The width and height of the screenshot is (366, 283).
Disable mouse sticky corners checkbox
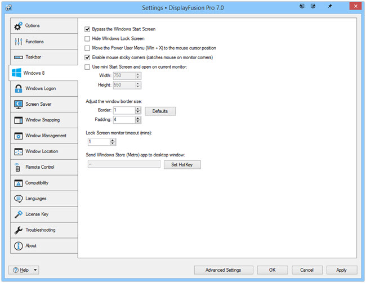pyautogui.click(x=87, y=57)
